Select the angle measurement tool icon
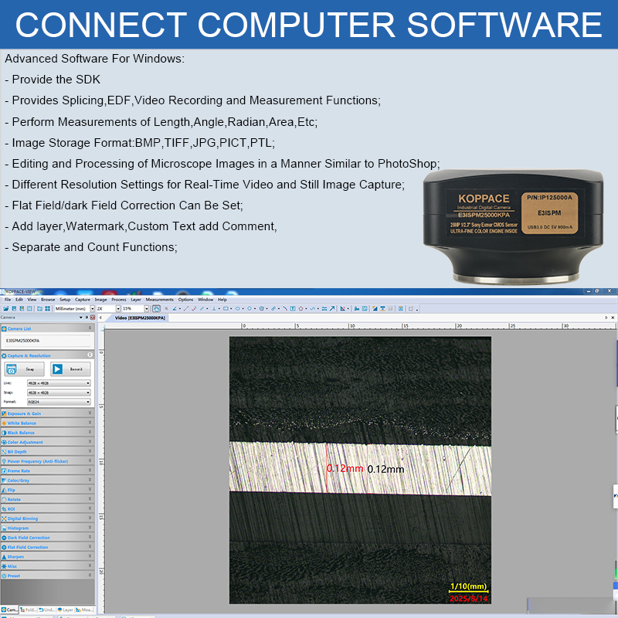Screen dimensions: 618x618 174,308
